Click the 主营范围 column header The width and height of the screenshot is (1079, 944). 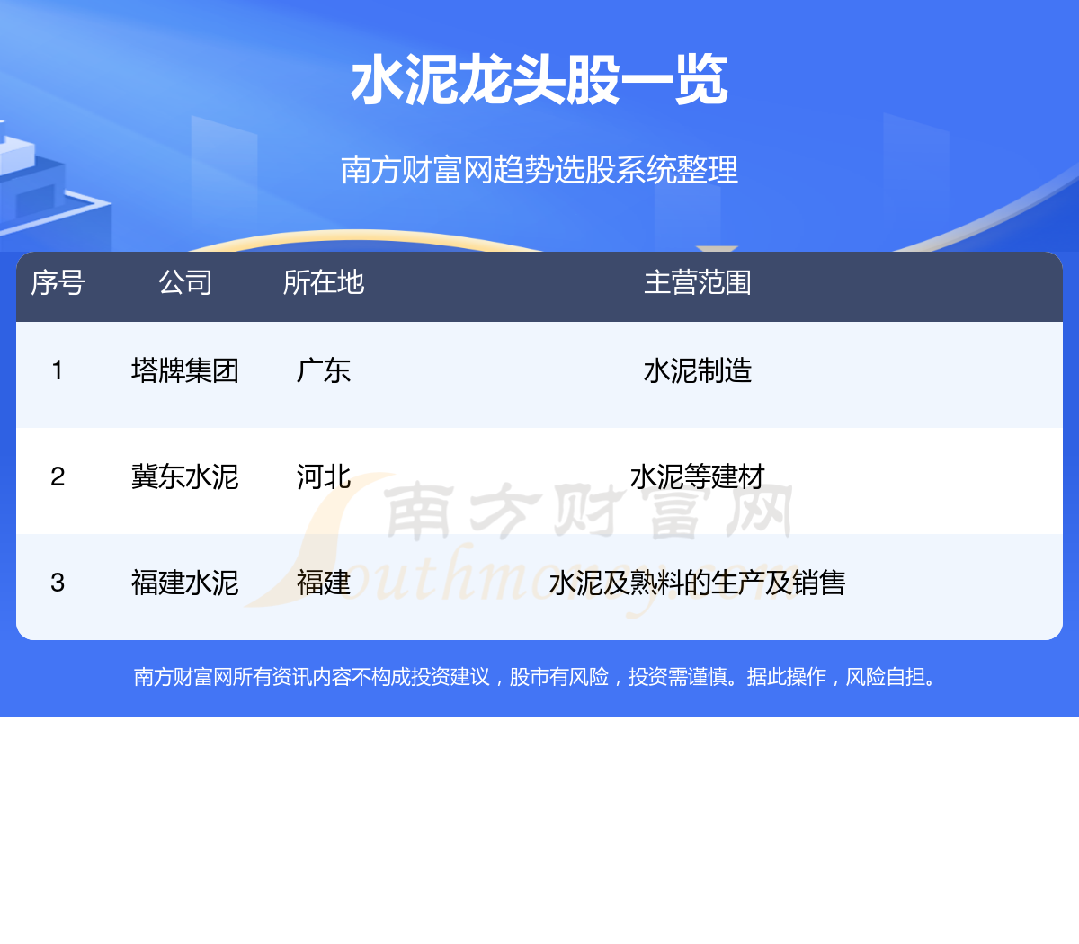point(697,282)
